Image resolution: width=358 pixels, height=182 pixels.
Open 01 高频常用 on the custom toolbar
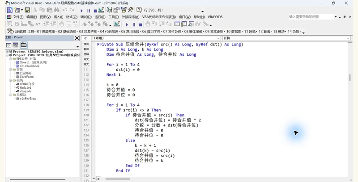[47, 31]
